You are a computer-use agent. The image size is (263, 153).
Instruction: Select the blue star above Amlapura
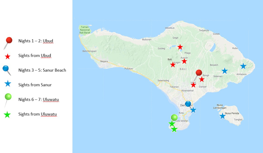(243, 66)
